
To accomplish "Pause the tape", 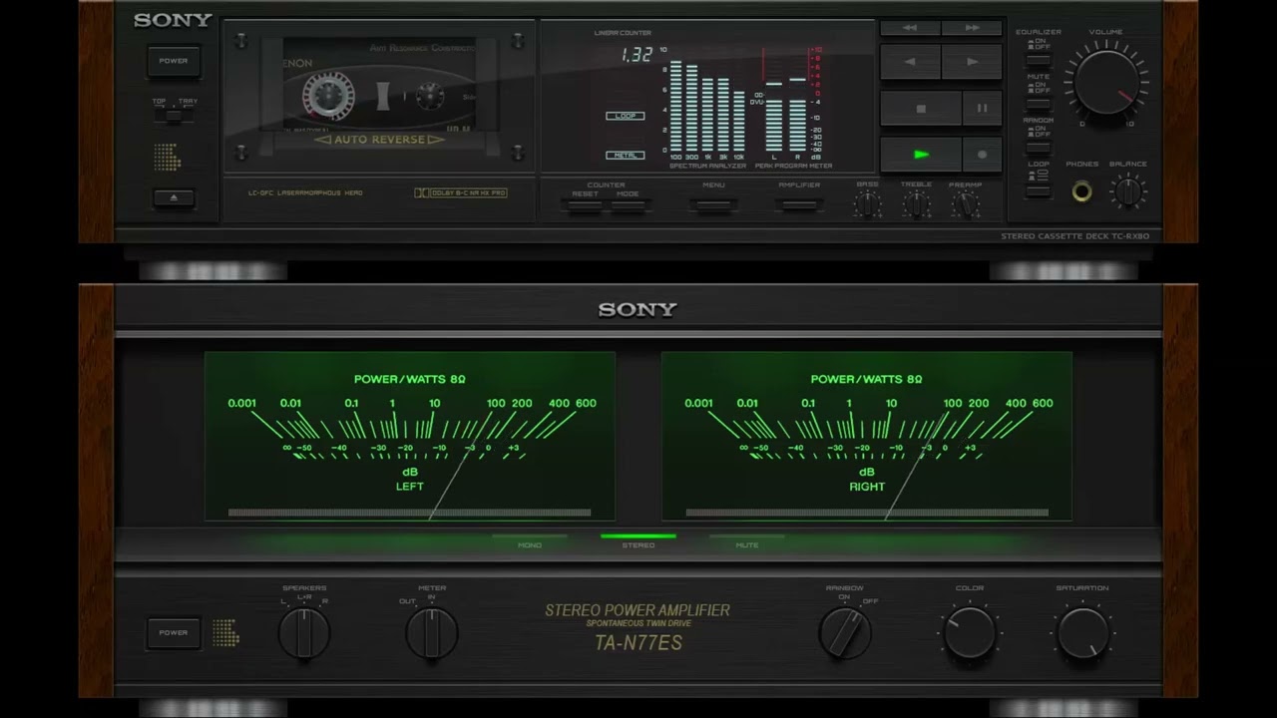I will coord(982,109).
